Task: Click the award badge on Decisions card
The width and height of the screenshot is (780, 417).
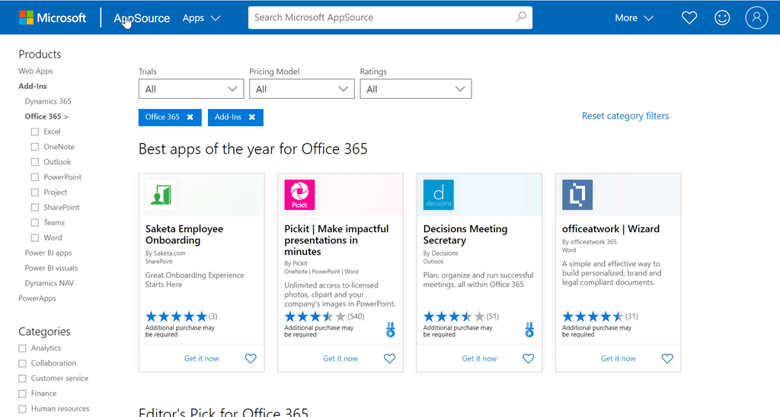Action: tap(529, 329)
